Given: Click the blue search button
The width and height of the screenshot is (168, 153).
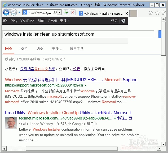Looking at the screenshot, I should [x=160, y=34].
